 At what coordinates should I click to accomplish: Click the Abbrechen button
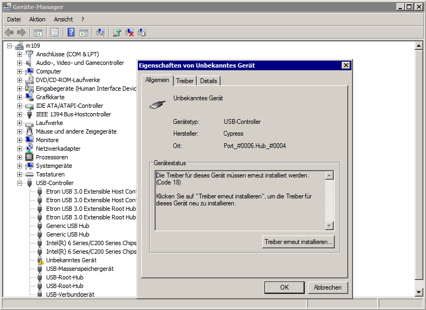(328, 287)
